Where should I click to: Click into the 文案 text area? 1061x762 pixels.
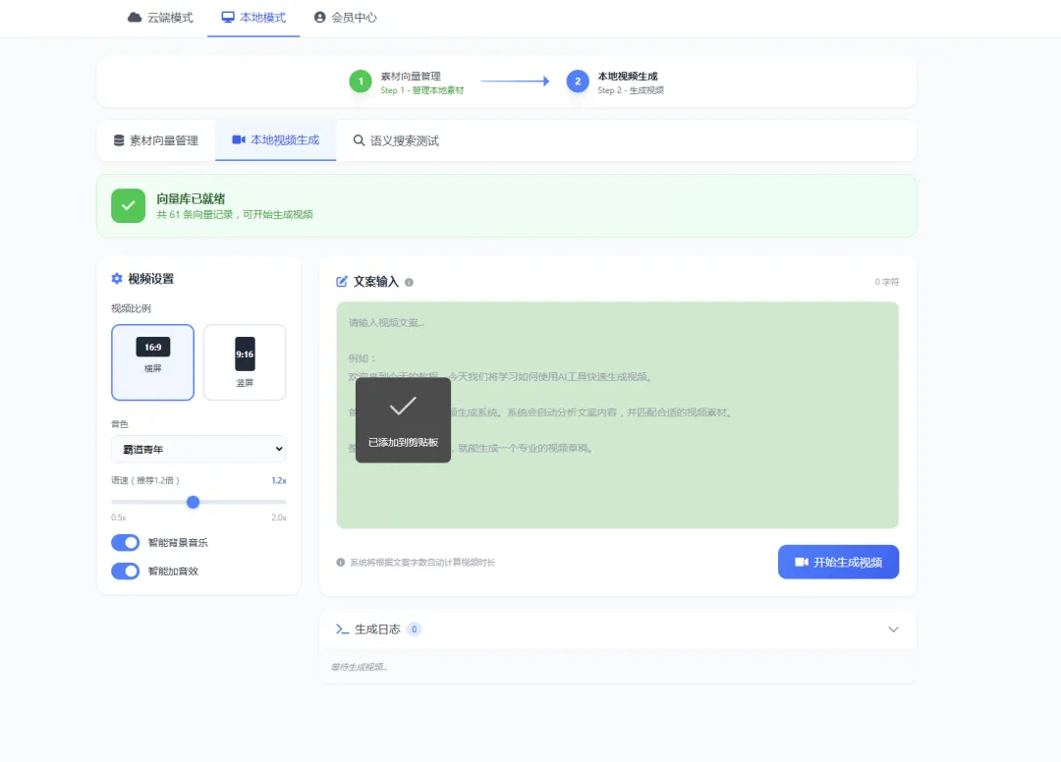(617, 415)
